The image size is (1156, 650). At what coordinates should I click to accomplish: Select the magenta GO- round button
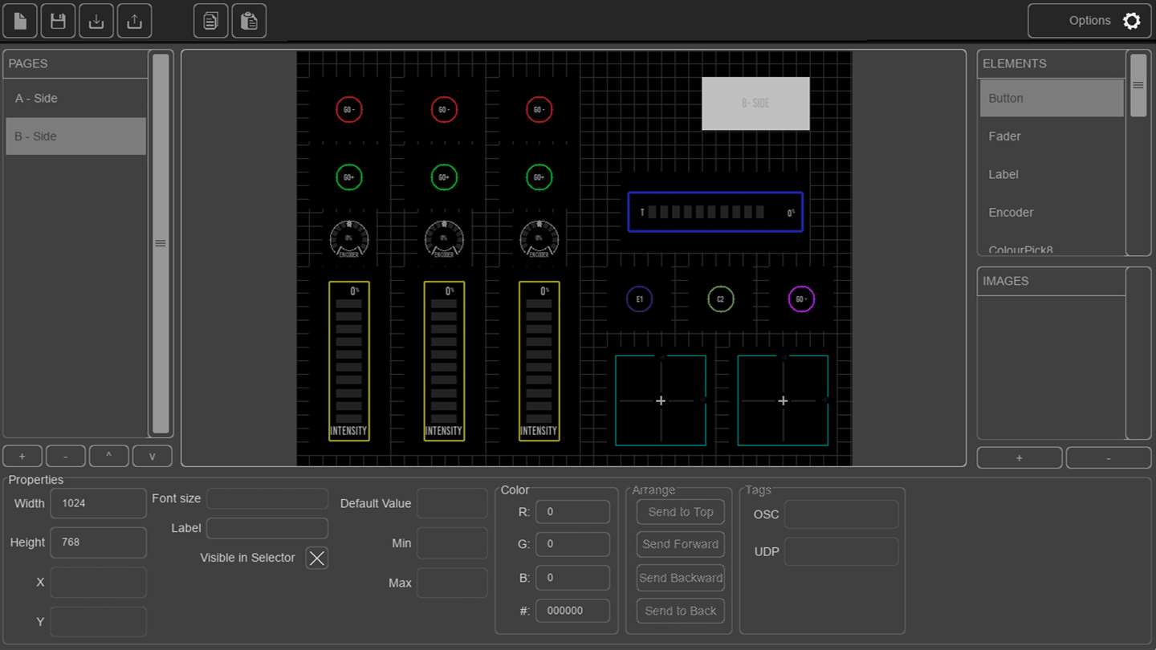pos(801,299)
